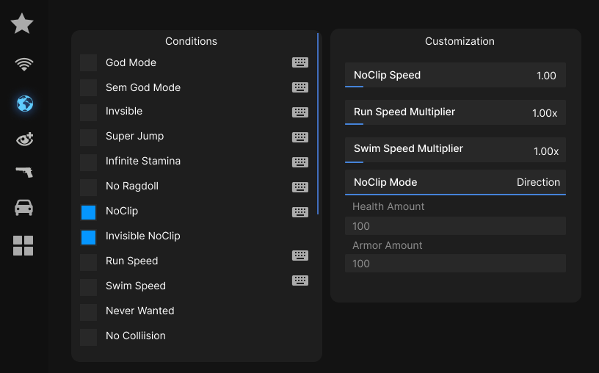This screenshot has width=599, height=373.
Task: Click the Armor Amount input field
Action: coord(455,264)
